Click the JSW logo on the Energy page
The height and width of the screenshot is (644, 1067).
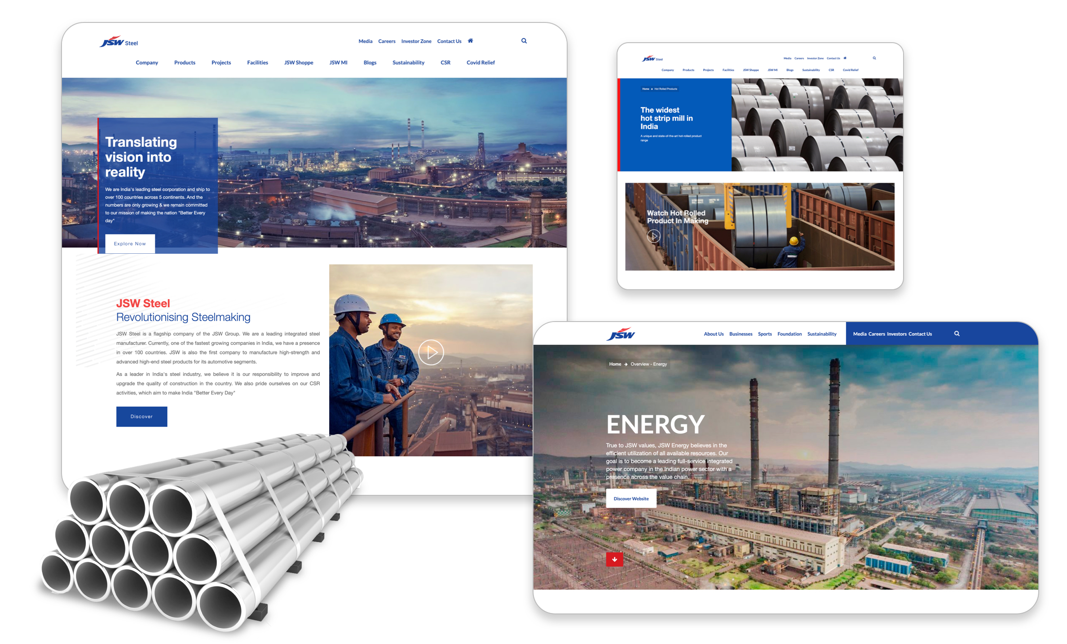621,333
